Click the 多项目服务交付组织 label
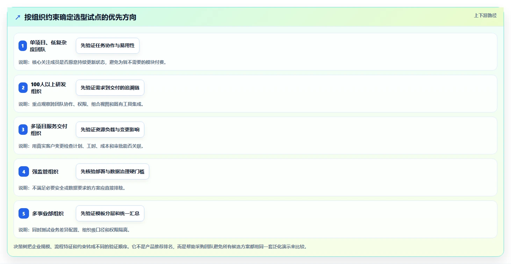Screen dimensions: 511x264 49,130
